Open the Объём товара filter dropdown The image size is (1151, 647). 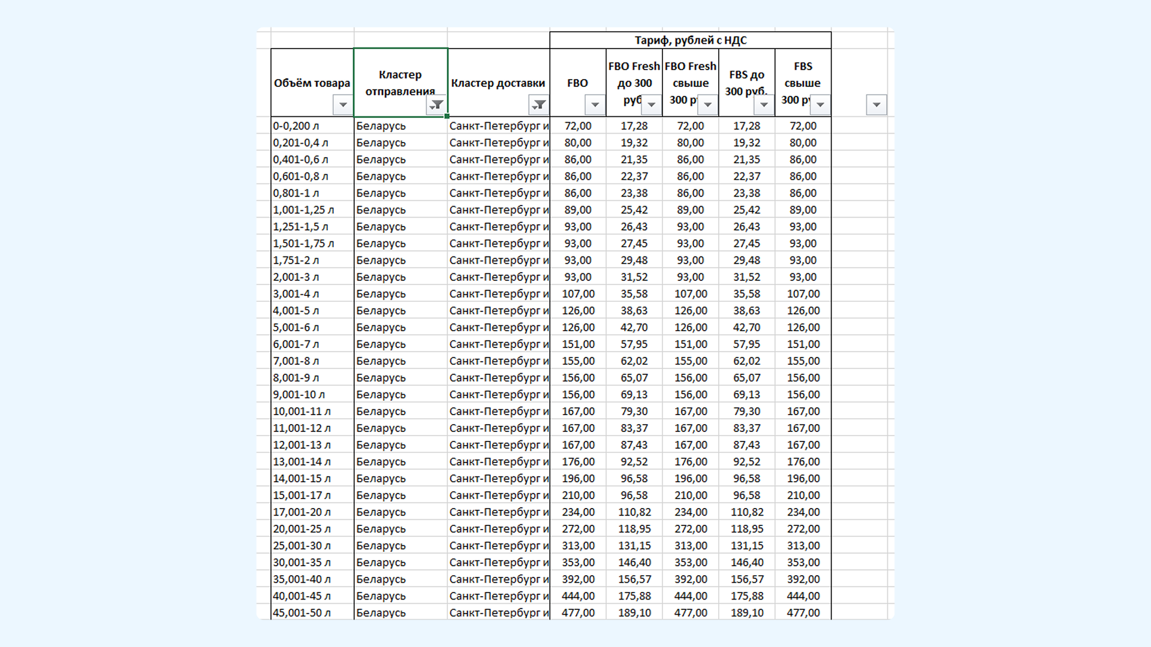point(343,105)
